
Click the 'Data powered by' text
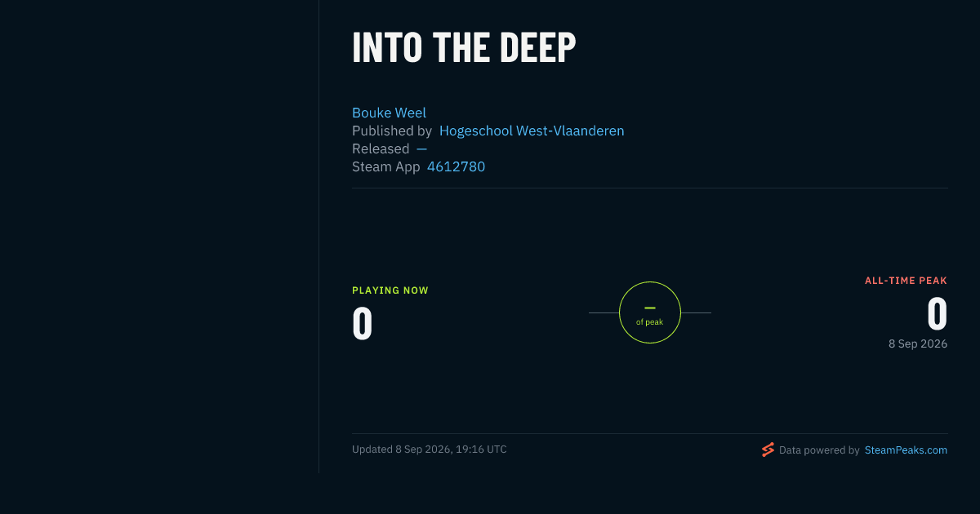click(x=819, y=450)
